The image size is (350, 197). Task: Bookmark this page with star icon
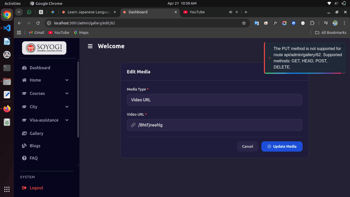244,23
